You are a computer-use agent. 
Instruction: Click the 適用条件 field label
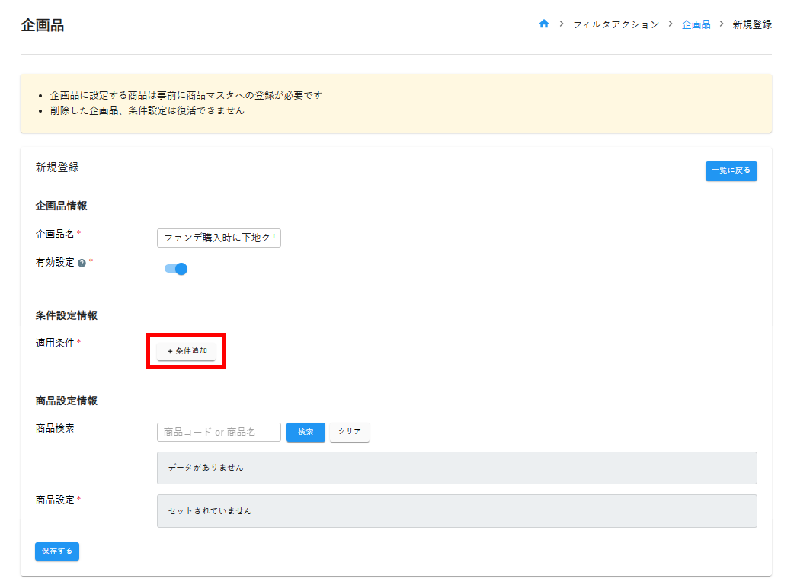(x=55, y=343)
